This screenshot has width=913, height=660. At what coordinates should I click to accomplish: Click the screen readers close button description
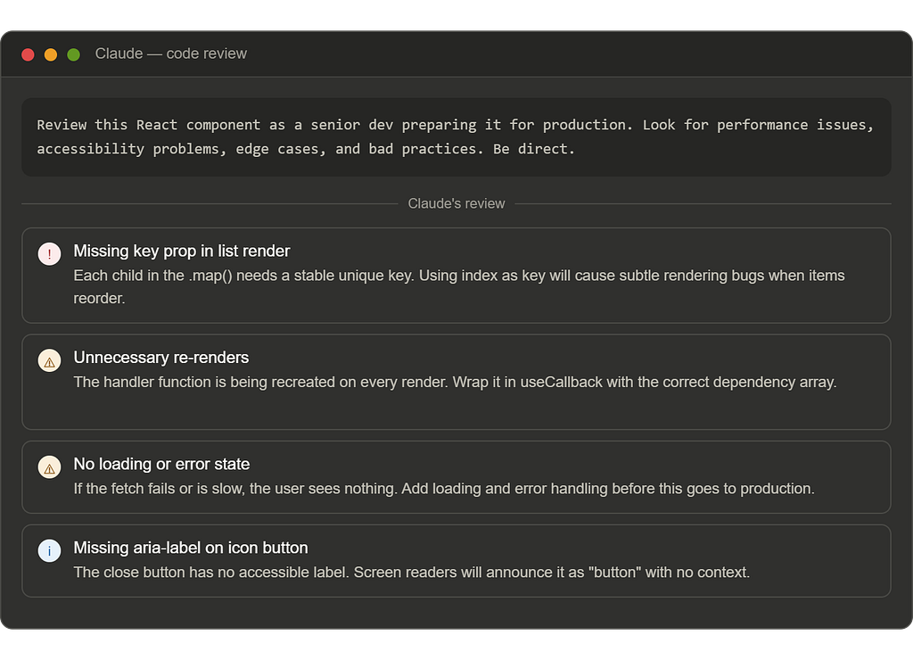(x=412, y=573)
